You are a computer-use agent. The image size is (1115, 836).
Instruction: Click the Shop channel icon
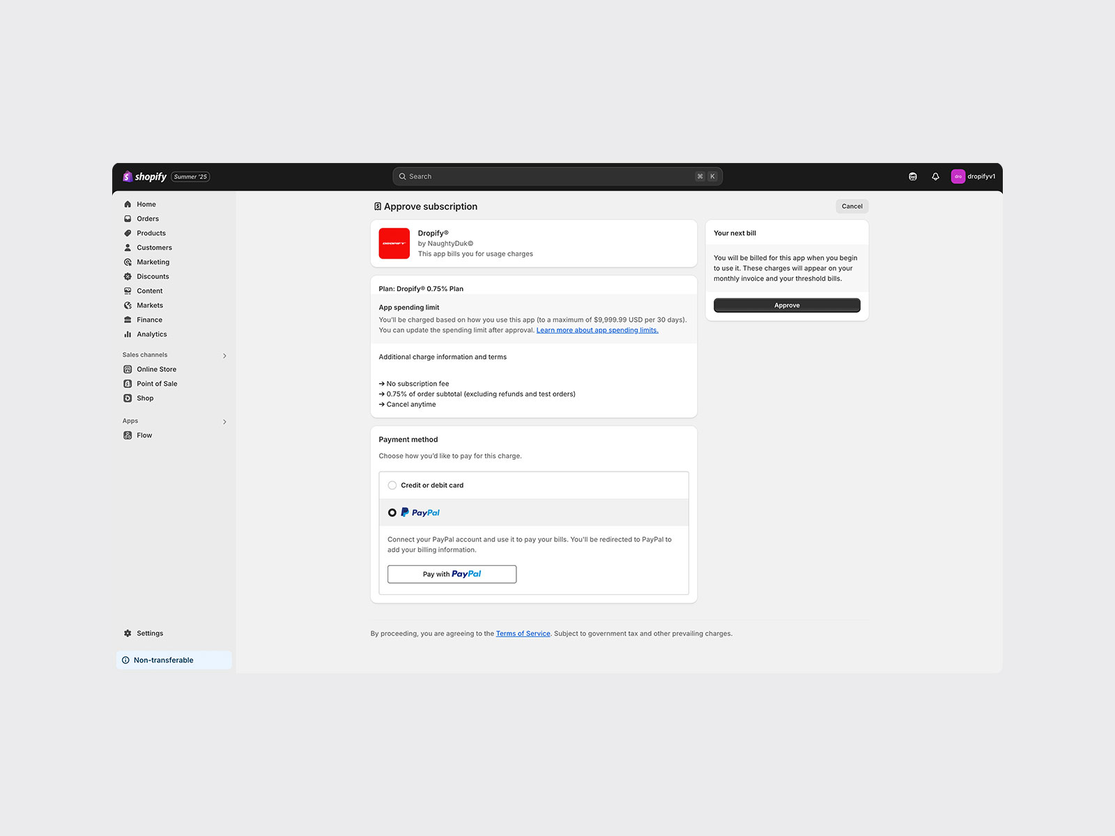[x=128, y=398]
